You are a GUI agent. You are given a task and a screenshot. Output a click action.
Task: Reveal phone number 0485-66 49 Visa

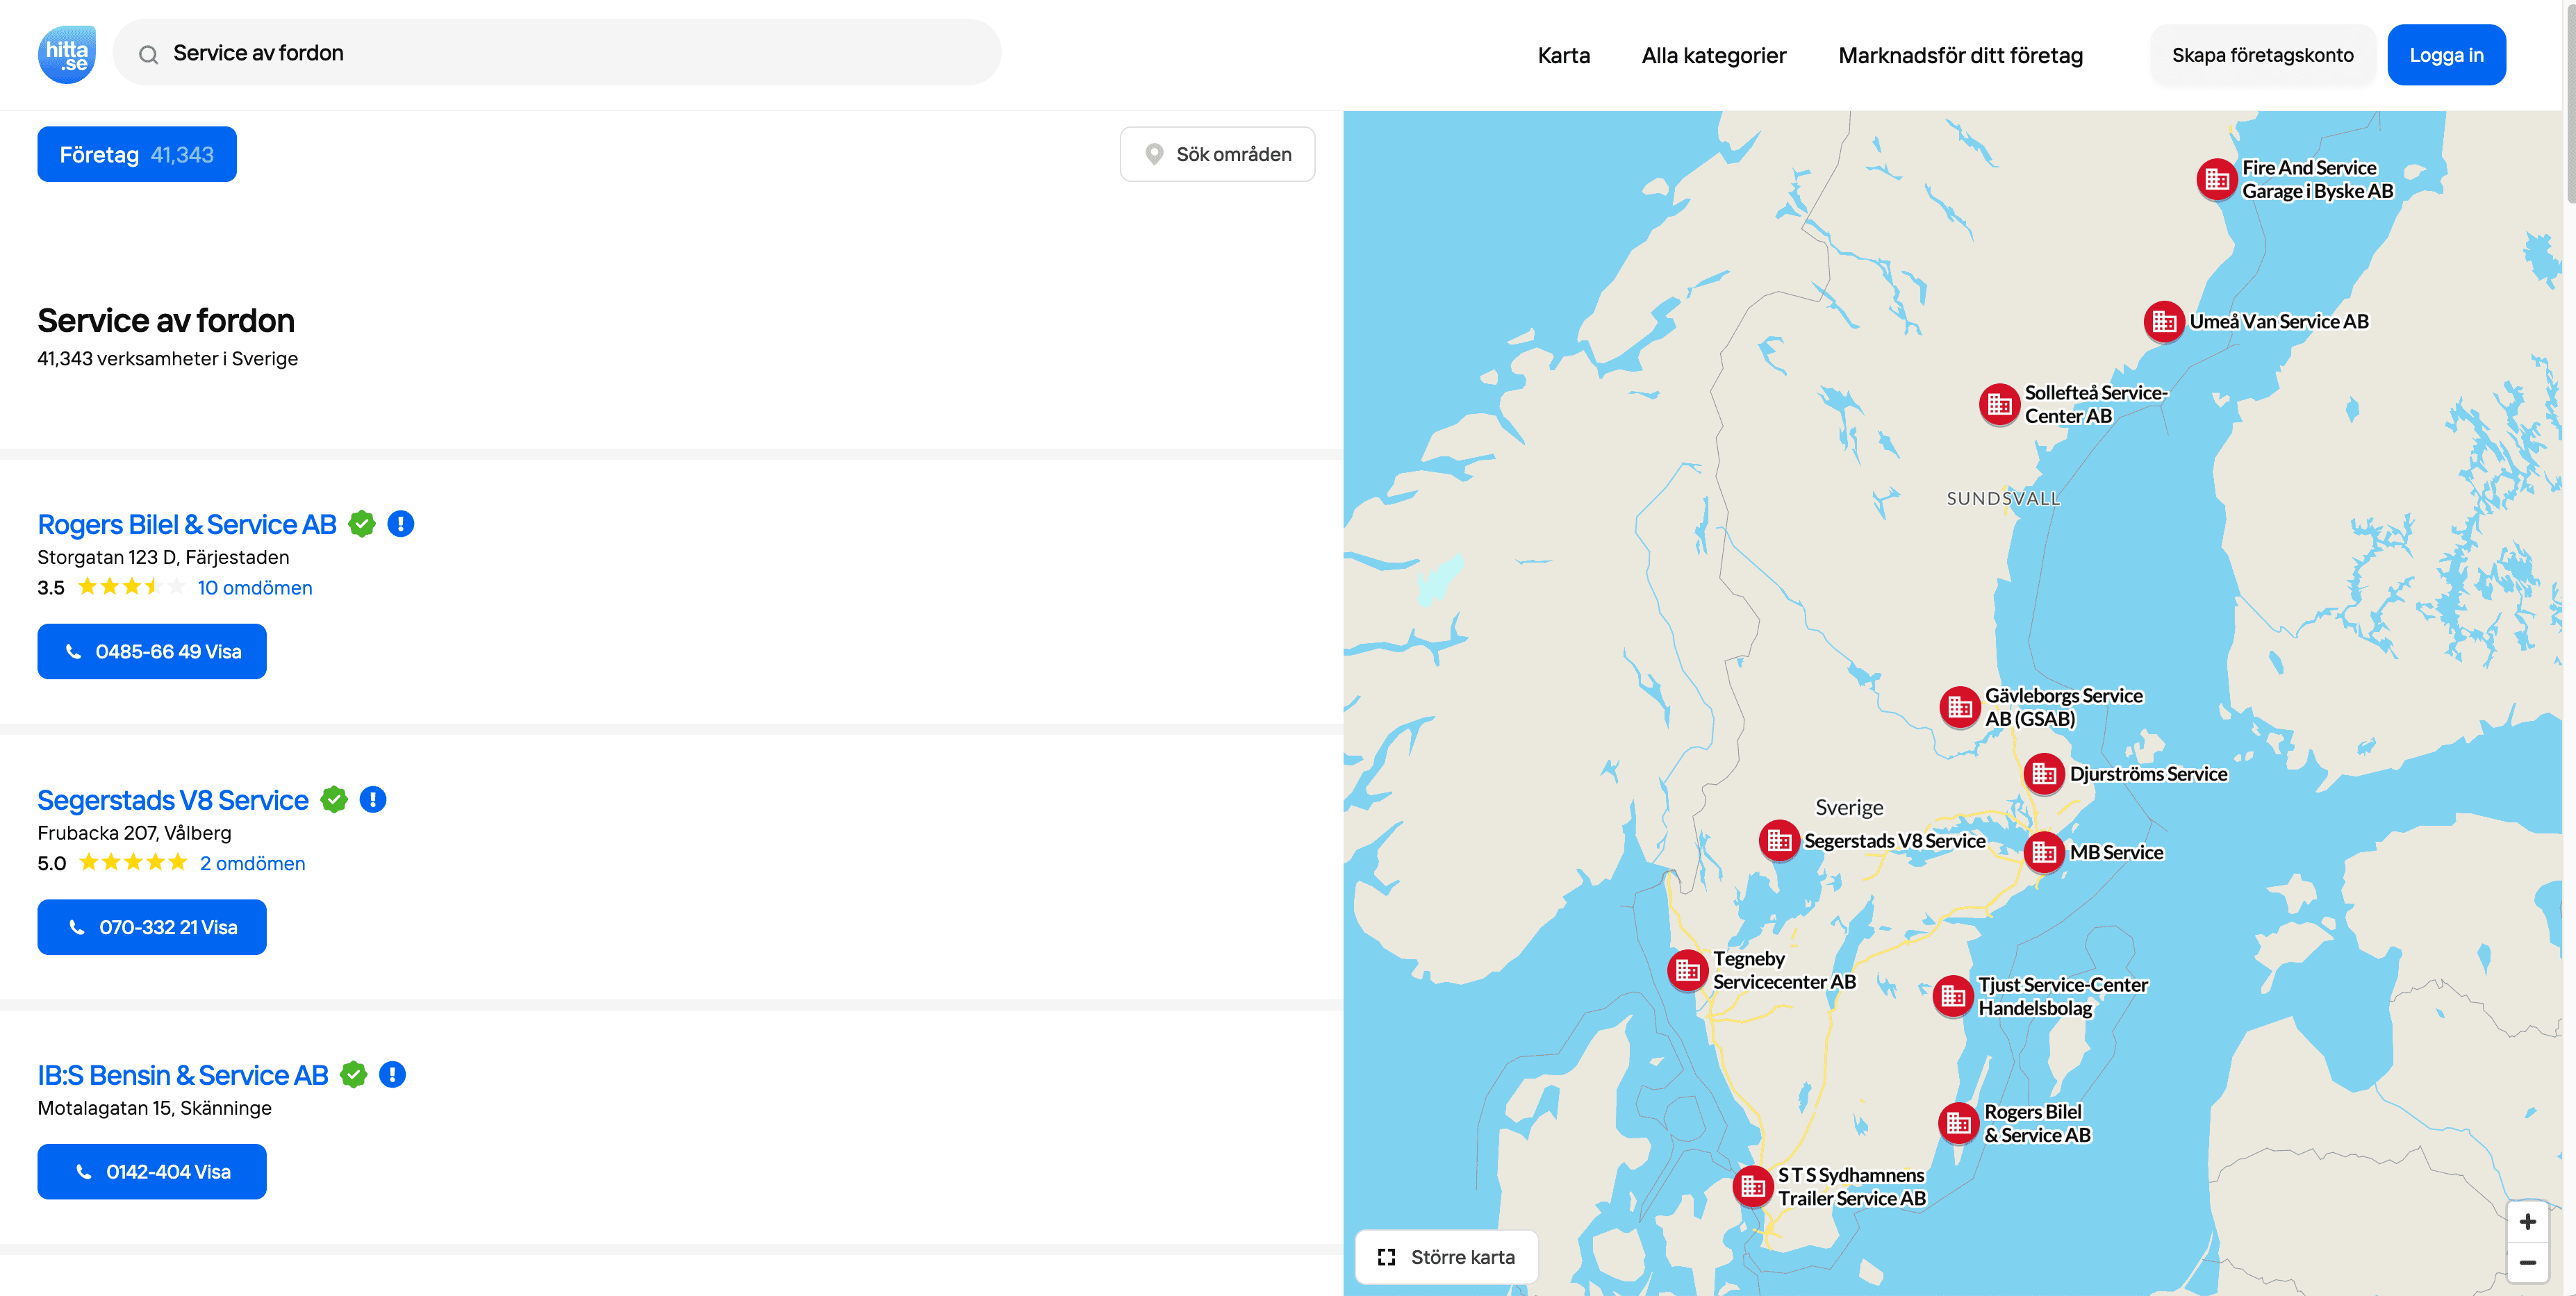152,652
